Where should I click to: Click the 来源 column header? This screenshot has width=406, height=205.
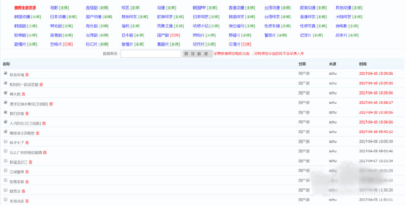pyautogui.click(x=332, y=64)
